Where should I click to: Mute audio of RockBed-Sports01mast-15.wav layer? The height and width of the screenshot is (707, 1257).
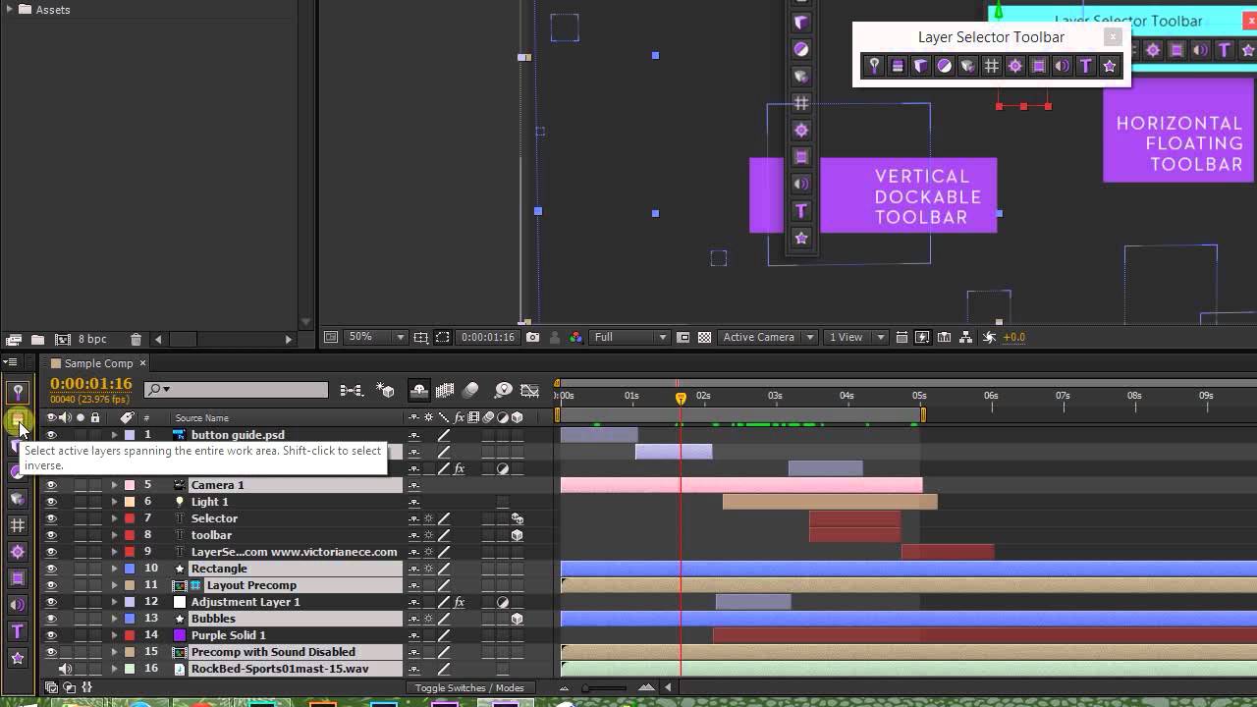pyautogui.click(x=65, y=669)
